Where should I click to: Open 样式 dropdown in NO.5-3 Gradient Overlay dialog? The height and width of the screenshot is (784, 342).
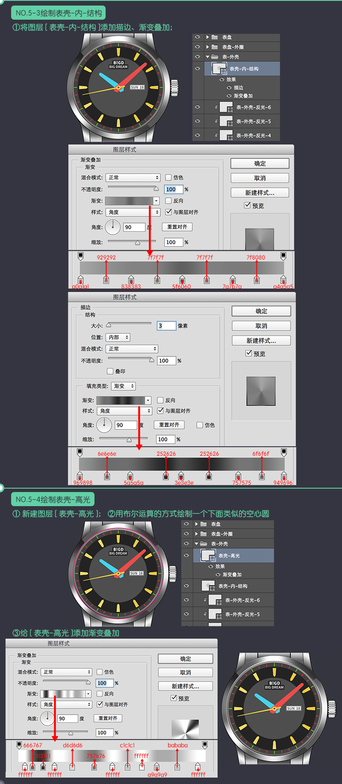133,212
